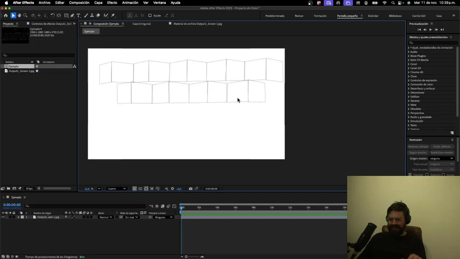Click new folder icon in Project panel
This screenshot has height=259, width=460.
(8, 188)
